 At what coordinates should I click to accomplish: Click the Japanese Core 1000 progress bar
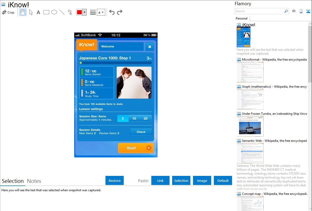point(116,63)
